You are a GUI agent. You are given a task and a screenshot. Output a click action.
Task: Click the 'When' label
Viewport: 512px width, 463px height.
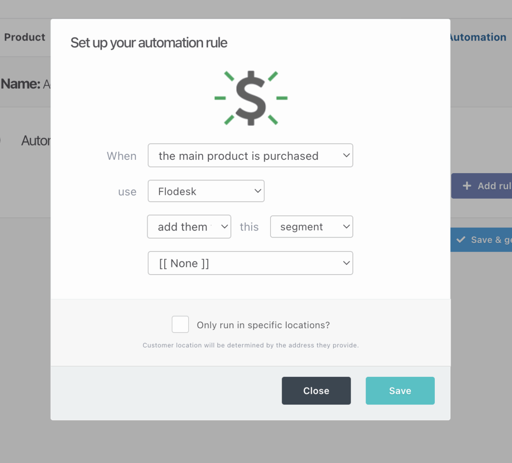[122, 156]
